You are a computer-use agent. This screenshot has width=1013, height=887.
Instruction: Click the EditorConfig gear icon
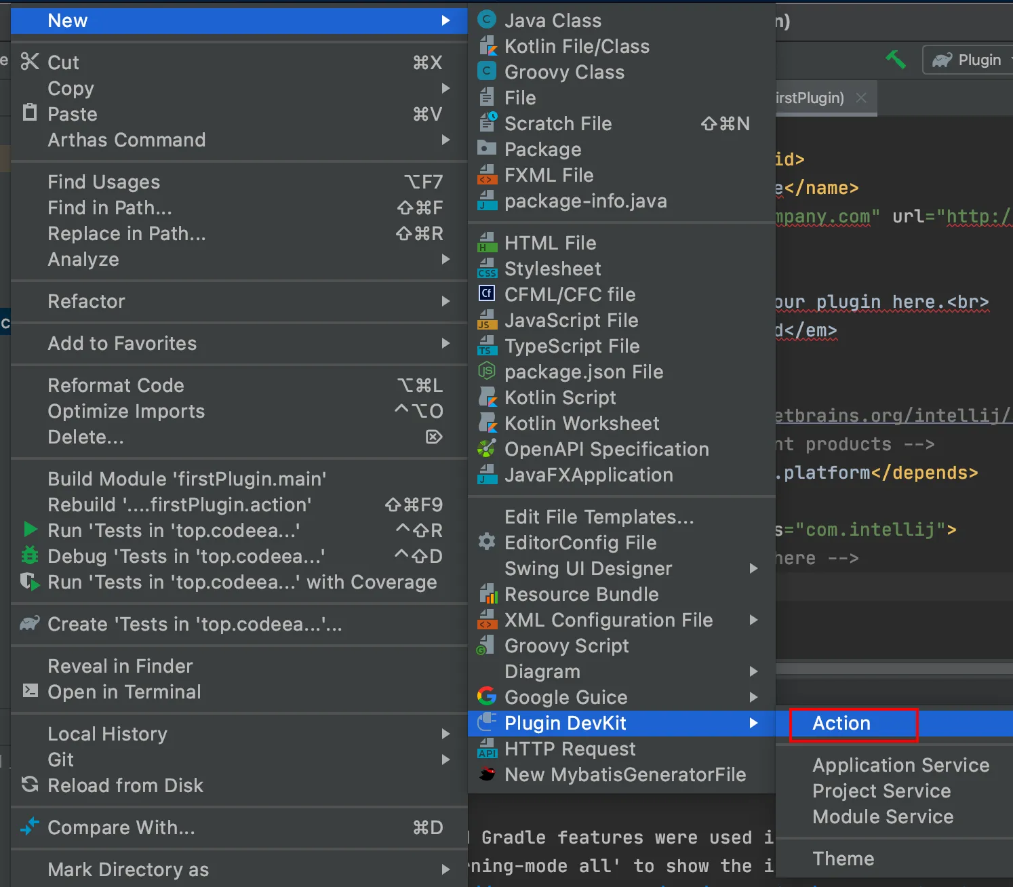487,541
